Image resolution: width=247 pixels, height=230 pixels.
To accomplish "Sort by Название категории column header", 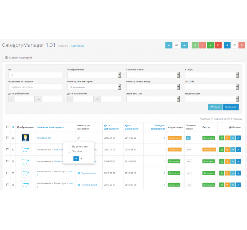I will point(50,127).
